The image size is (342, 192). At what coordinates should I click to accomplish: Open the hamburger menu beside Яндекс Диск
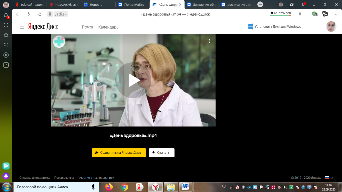point(22,27)
